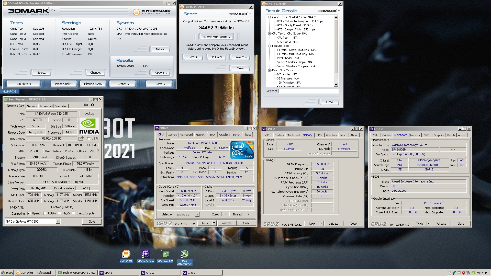This screenshot has height=276, width=491.
Task: Click the green X tray icon
Action: (x=459, y=273)
